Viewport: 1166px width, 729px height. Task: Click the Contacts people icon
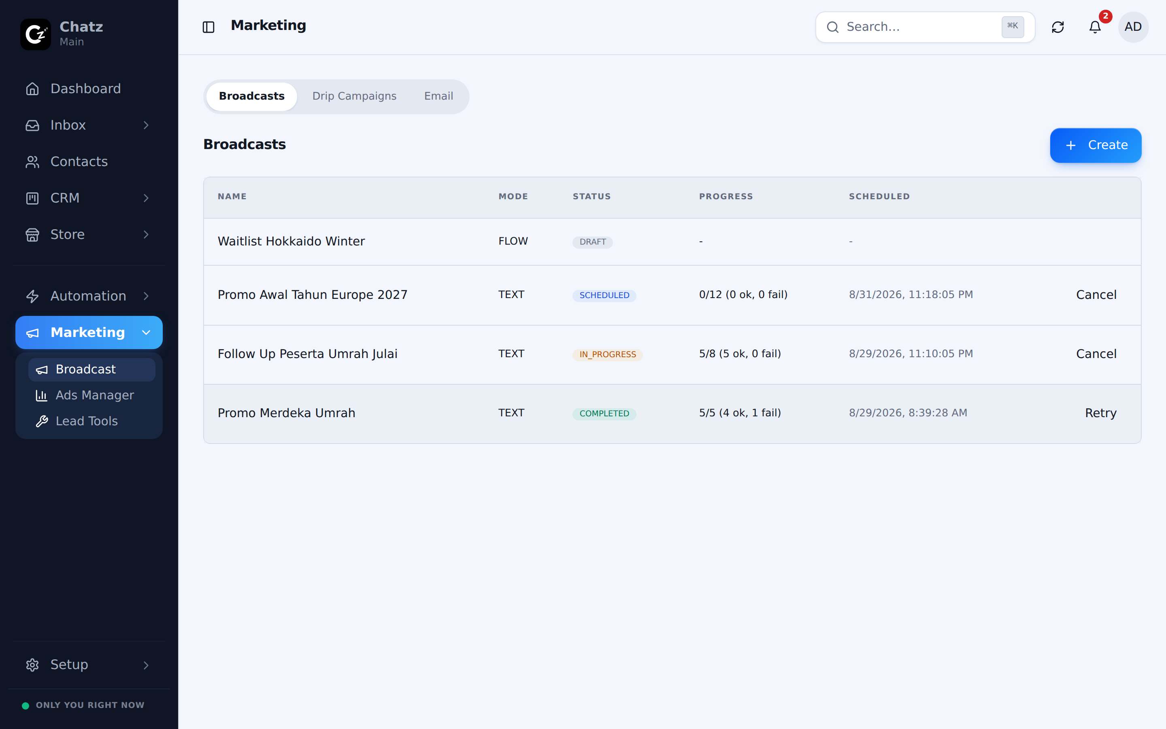(32, 162)
